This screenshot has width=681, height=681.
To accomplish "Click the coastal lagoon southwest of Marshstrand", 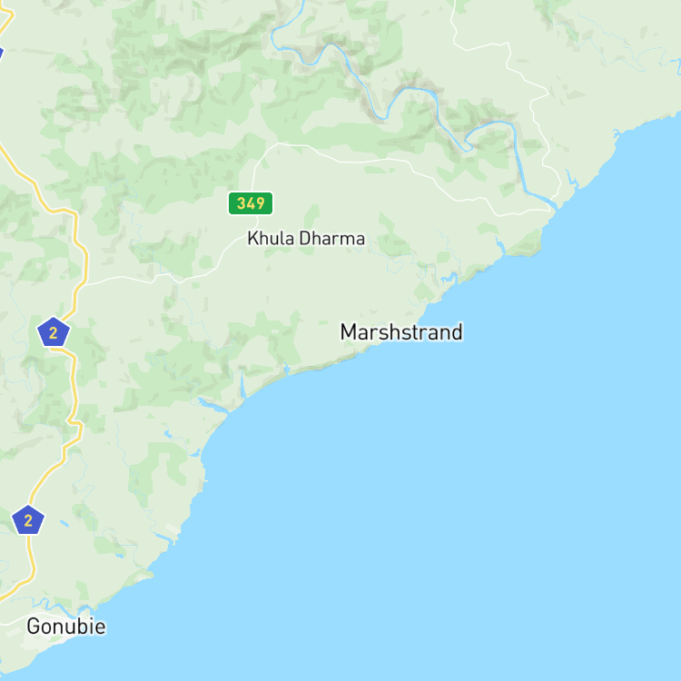I will pos(212,404).
